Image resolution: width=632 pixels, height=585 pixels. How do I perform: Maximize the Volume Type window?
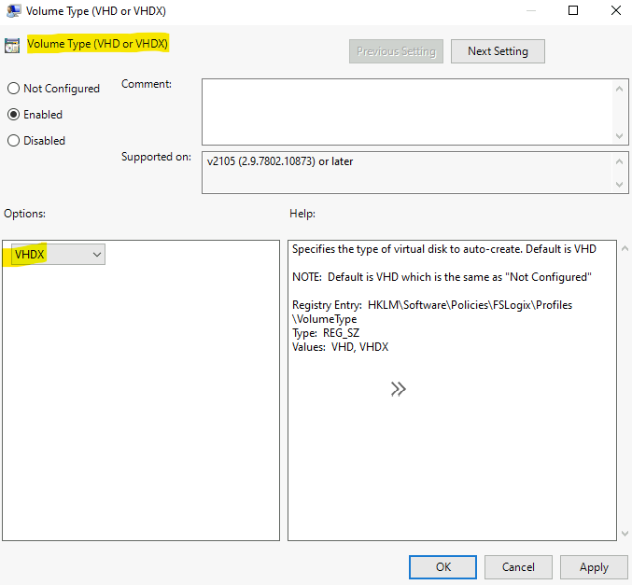point(573,10)
